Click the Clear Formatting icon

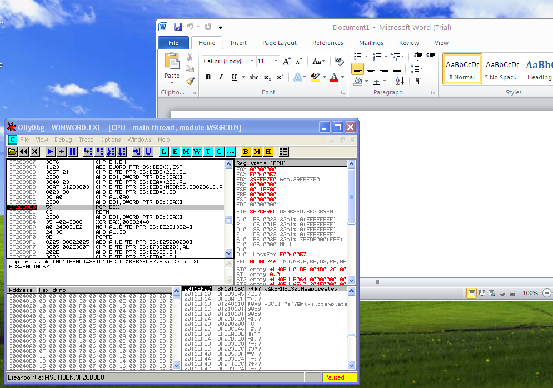pos(339,61)
